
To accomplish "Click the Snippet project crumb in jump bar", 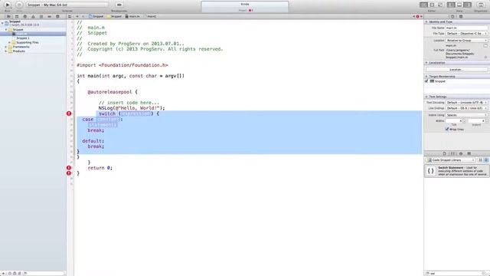I will (96, 16).
